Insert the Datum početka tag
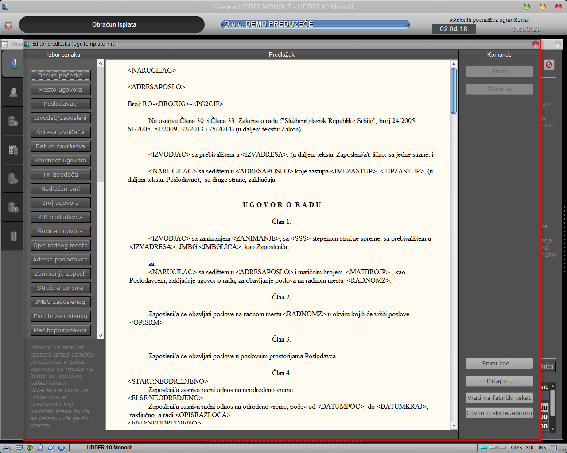Image resolution: width=567 pixels, height=453 pixels. click(60, 75)
